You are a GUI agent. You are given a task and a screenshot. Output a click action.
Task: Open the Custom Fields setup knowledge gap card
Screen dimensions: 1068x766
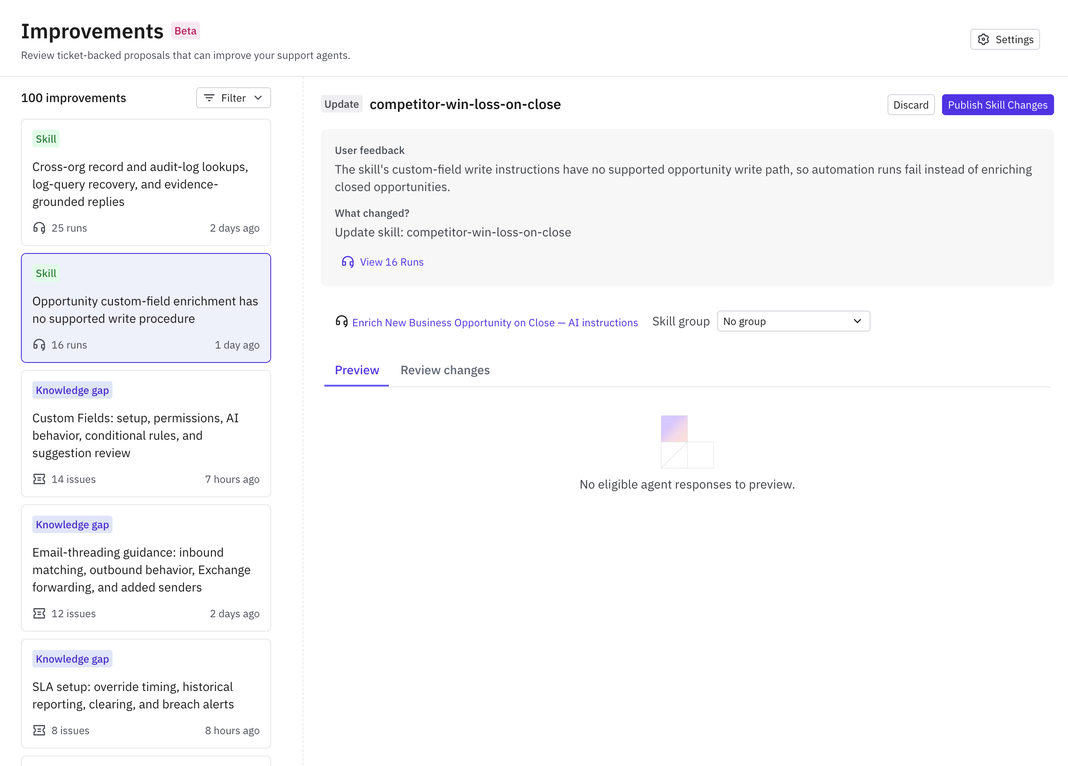tap(146, 434)
